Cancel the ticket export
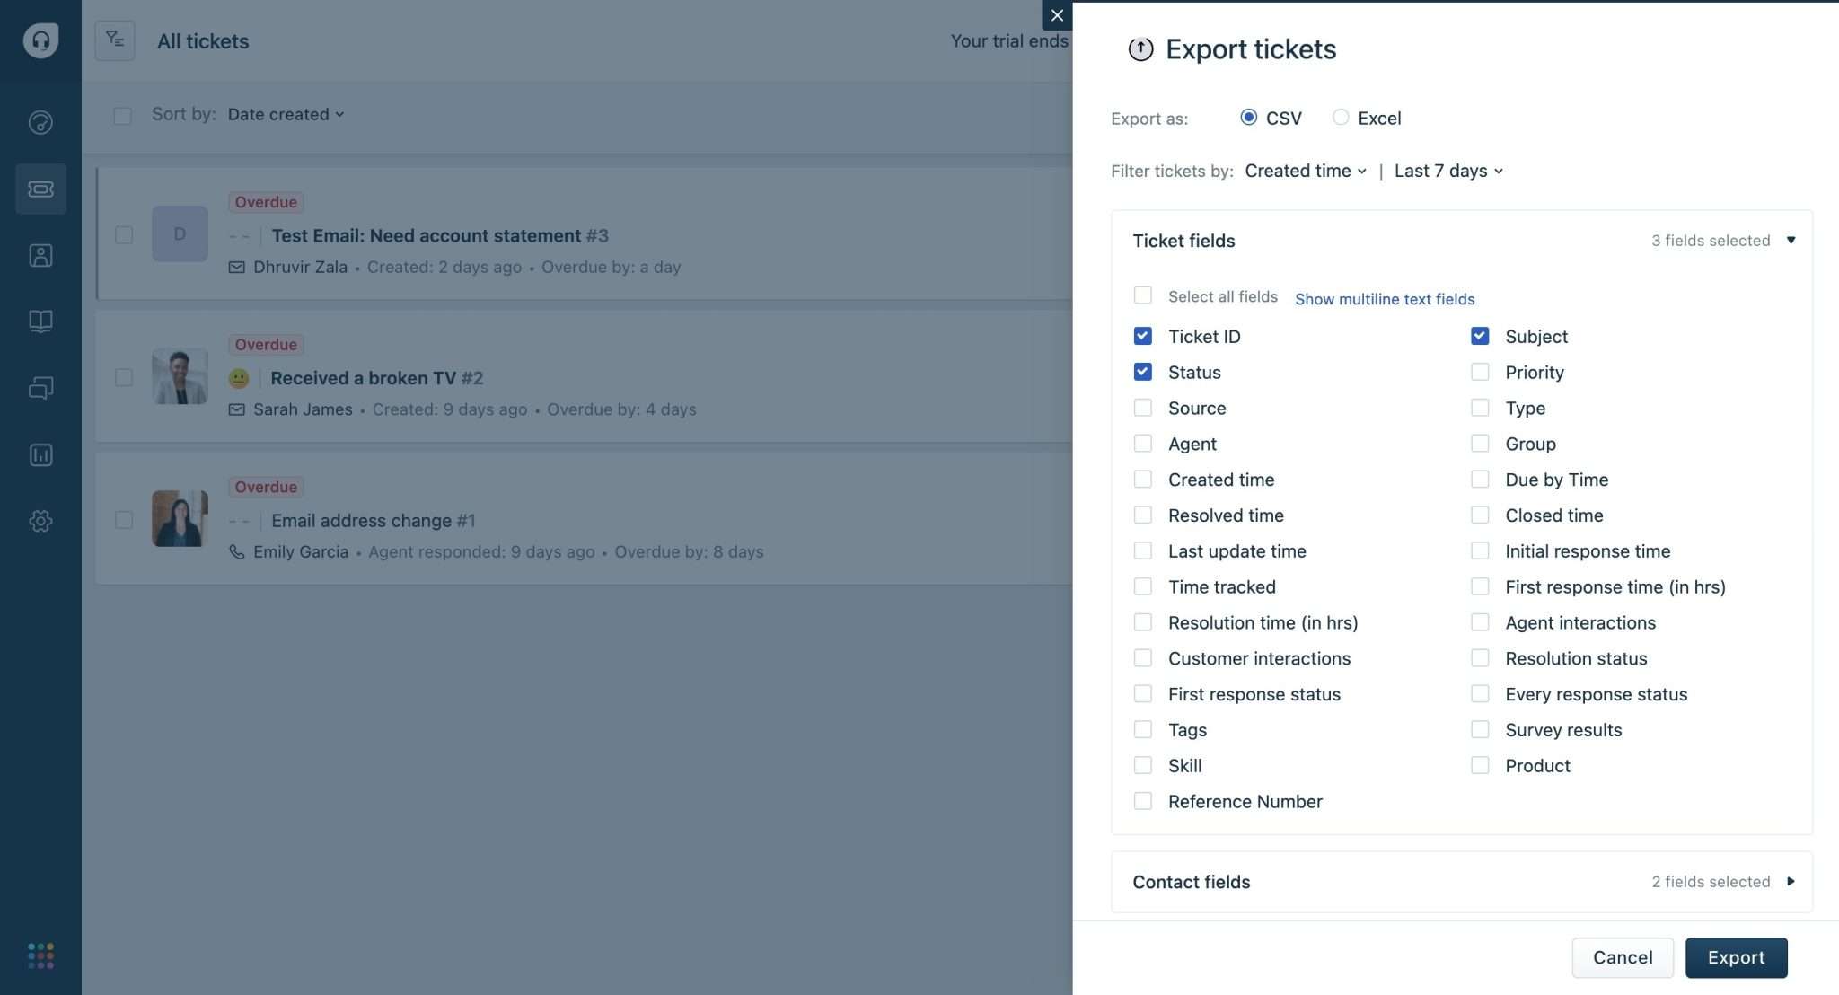The image size is (1839, 995). (x=1622, y=957)
